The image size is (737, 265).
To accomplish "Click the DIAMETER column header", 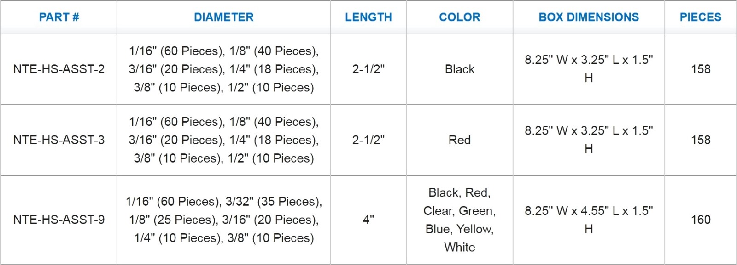I will click(x=223, y=17).
